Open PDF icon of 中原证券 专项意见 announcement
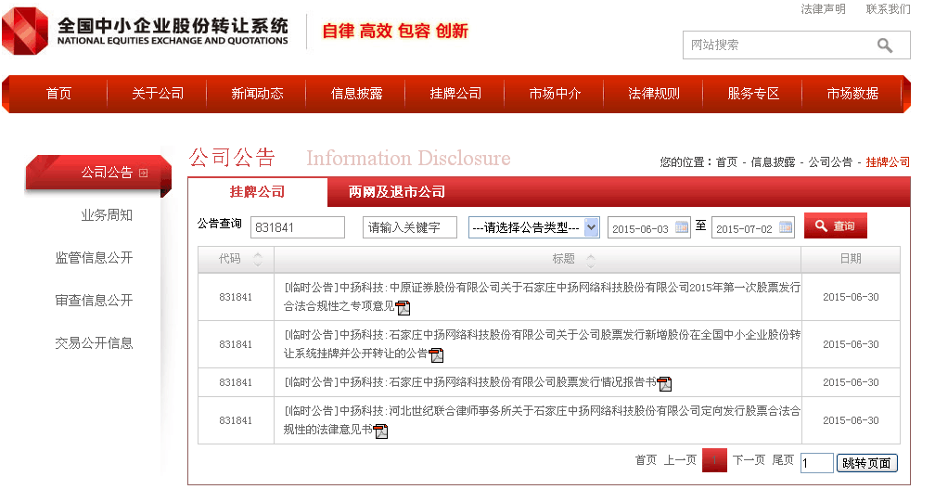This screenshot has height=502, width=935. [x=403, y=308]
